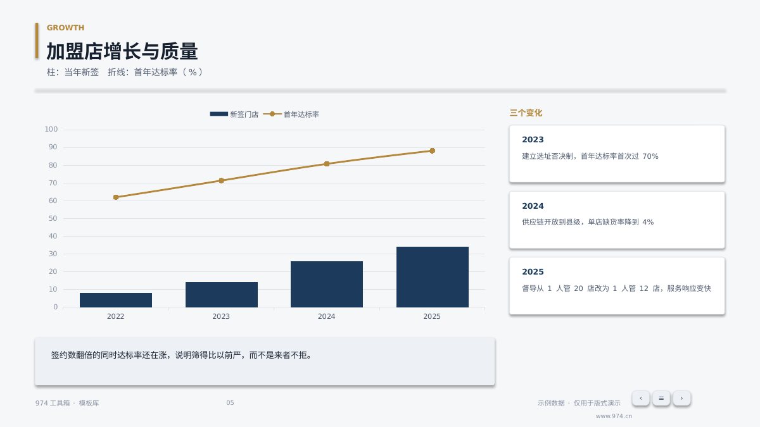Advance to next slide with right chevron
Viewport: 760px width, 427px height.
pyautogui.click(x=681, y=398)
